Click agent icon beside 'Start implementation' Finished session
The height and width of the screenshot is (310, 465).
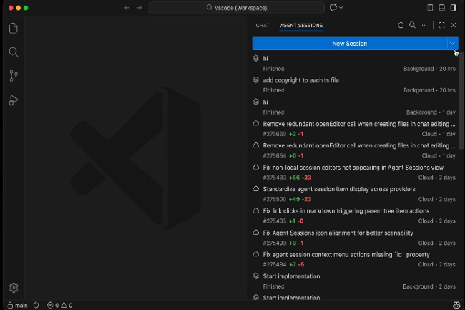tap(256, 276)
